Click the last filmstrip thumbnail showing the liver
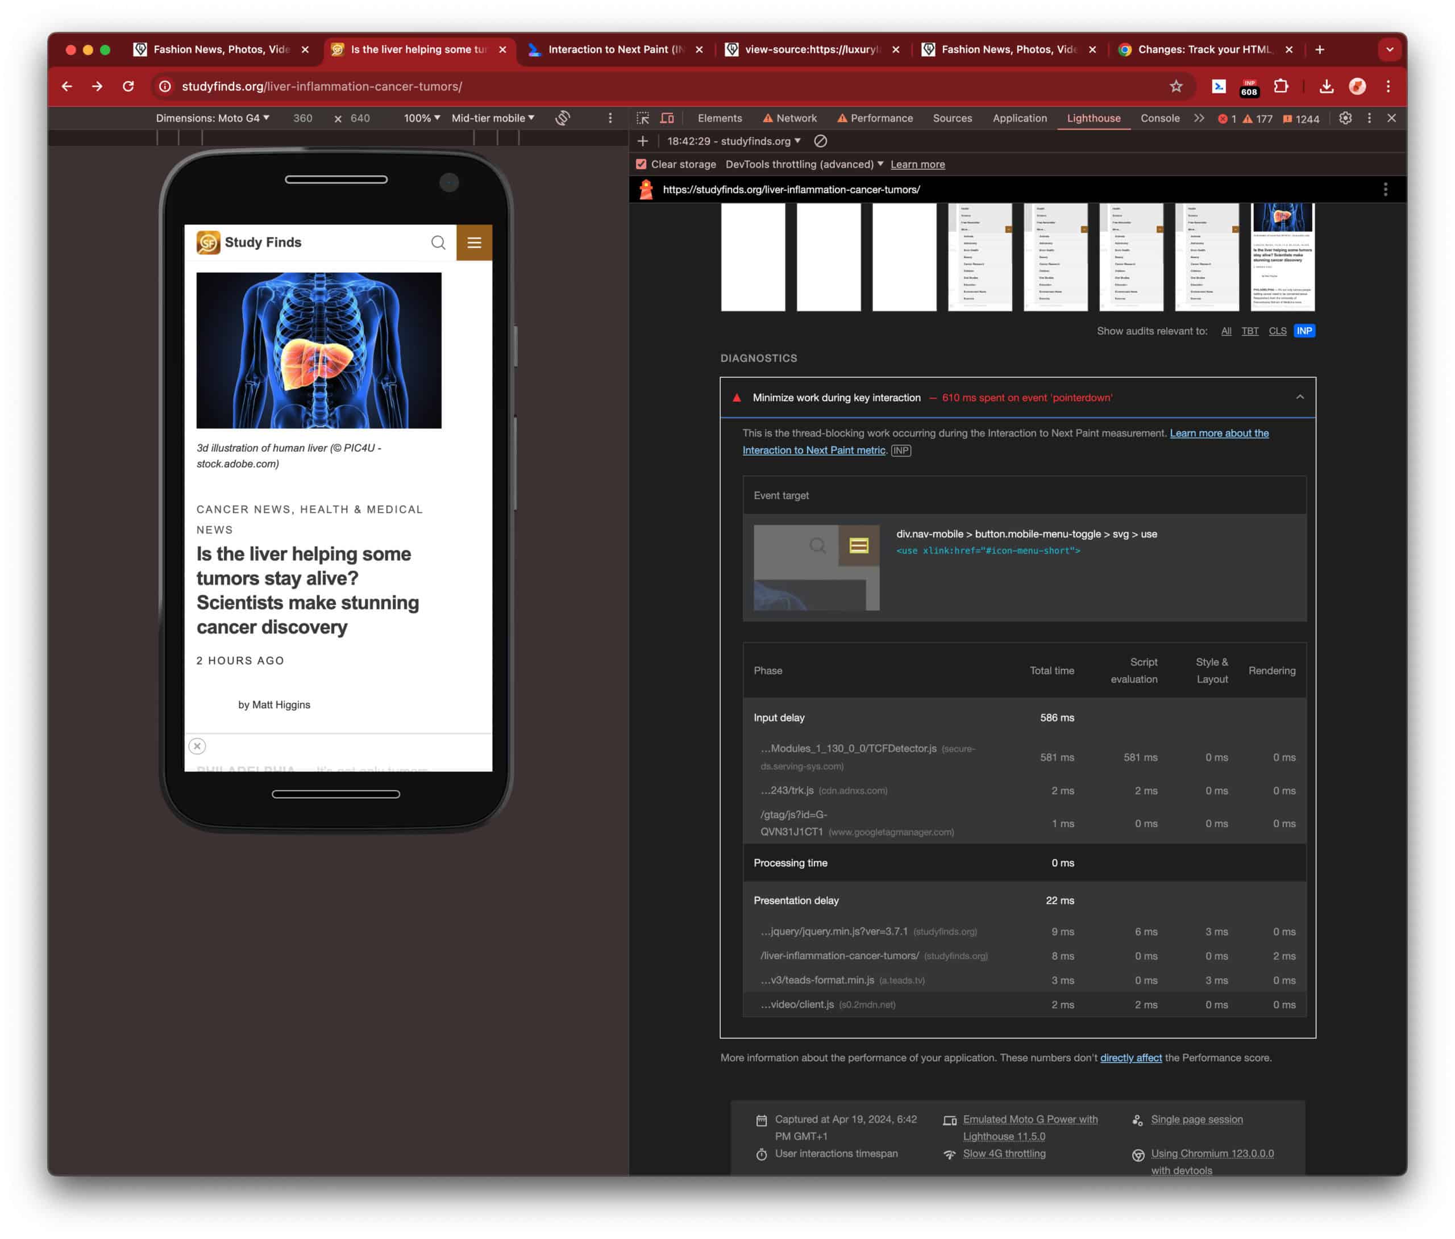 tap(1282, 257)
